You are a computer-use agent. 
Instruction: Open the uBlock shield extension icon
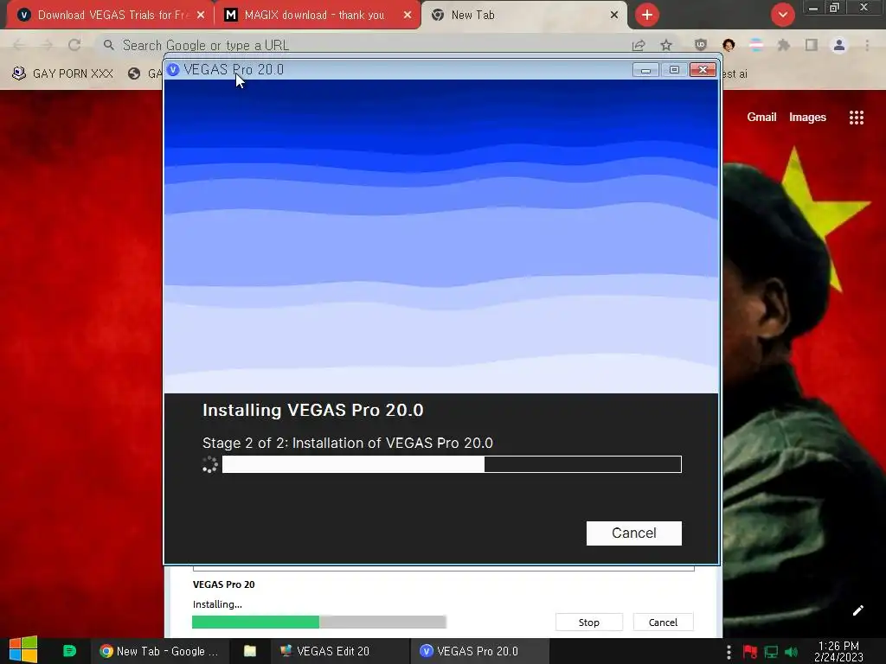coord(701,45)
